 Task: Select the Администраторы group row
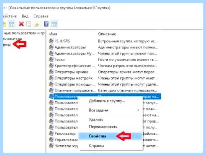[104, 47]
